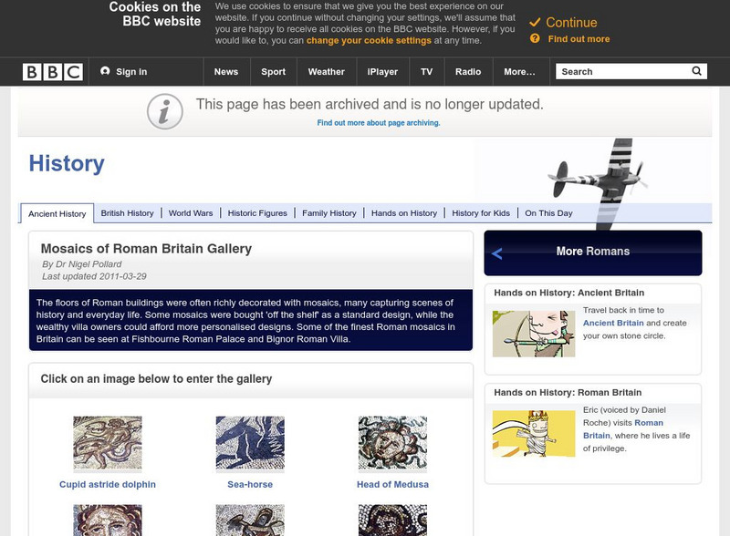Open the Sport section
730x536 pixels.
[x=273, y=72]
